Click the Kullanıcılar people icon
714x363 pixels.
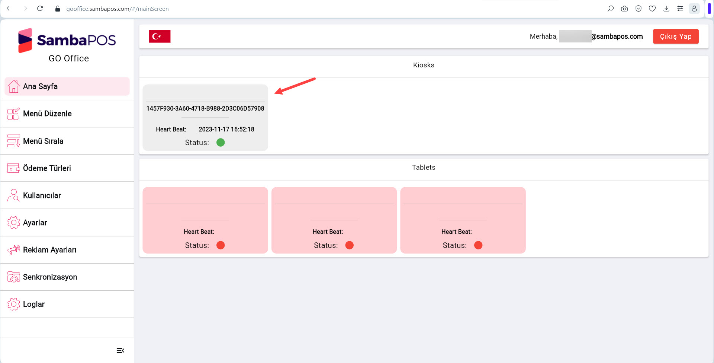[13, 195]
